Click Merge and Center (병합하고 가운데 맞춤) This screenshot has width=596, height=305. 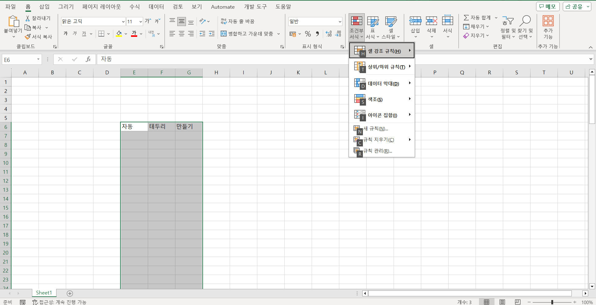point(247,33)
